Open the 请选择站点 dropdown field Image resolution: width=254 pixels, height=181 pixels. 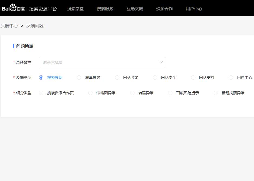coord(102,62)
